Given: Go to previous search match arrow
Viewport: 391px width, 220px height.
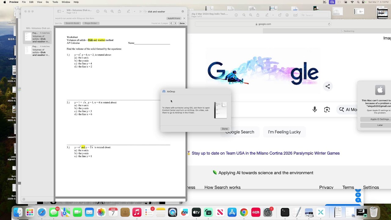Looking at the screenshot, I should (x=171, y=23).
